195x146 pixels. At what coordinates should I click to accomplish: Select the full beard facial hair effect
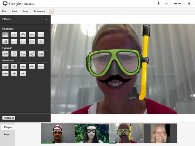tap(5, 66)
